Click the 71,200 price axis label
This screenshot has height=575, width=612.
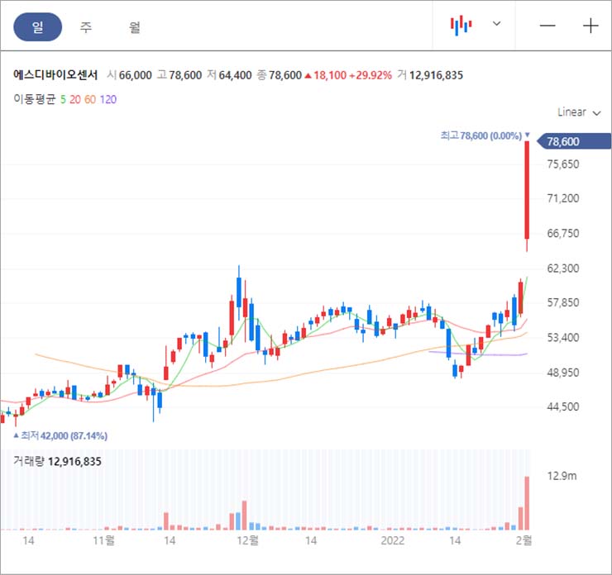tap(563, 198)
